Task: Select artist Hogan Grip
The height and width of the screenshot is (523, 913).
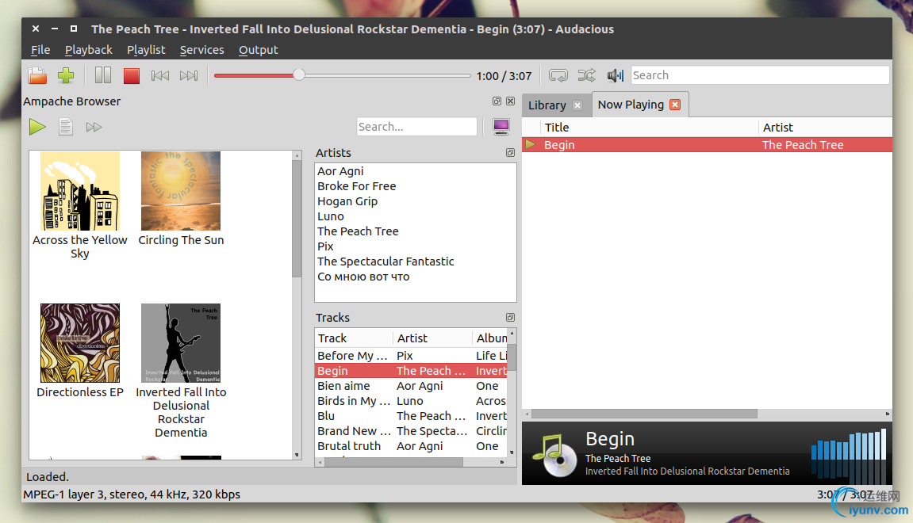Action: pyautogui.click(x=347, y=201)
